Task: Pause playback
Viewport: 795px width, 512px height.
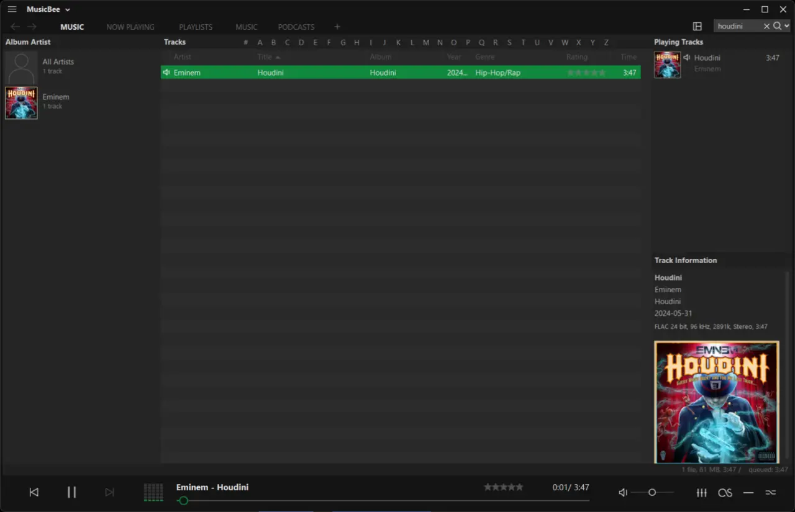Action: pyautogui.click(x=71, y=492)
